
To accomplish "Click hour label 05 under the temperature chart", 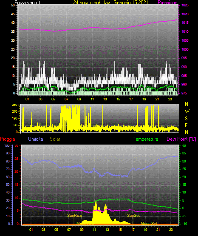I will tap(56, 230).
